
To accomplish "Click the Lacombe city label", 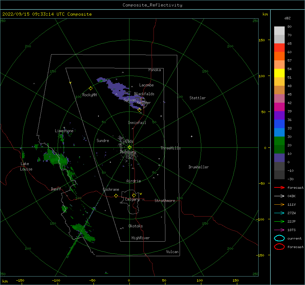I will click(146, 85).
